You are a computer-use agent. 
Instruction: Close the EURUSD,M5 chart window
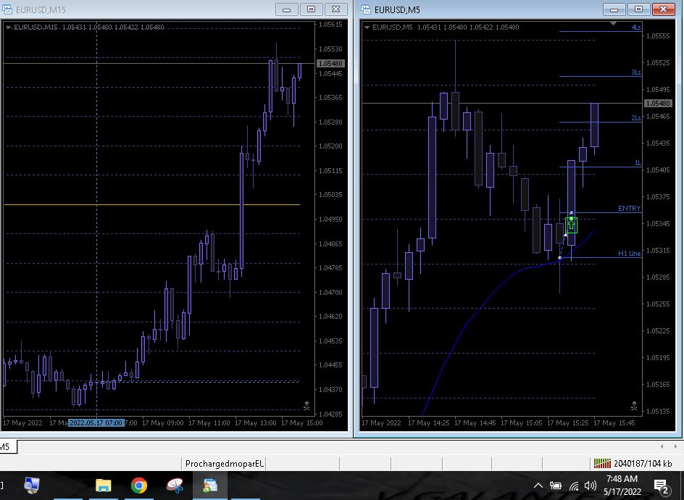click(x=664, y=9)
